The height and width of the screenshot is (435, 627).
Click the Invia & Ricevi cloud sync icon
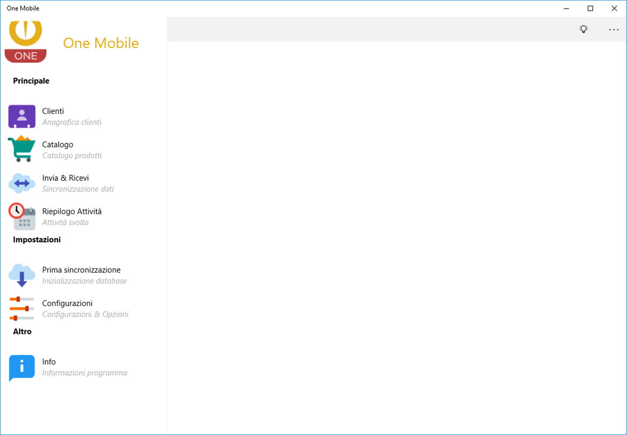point(21,183)
